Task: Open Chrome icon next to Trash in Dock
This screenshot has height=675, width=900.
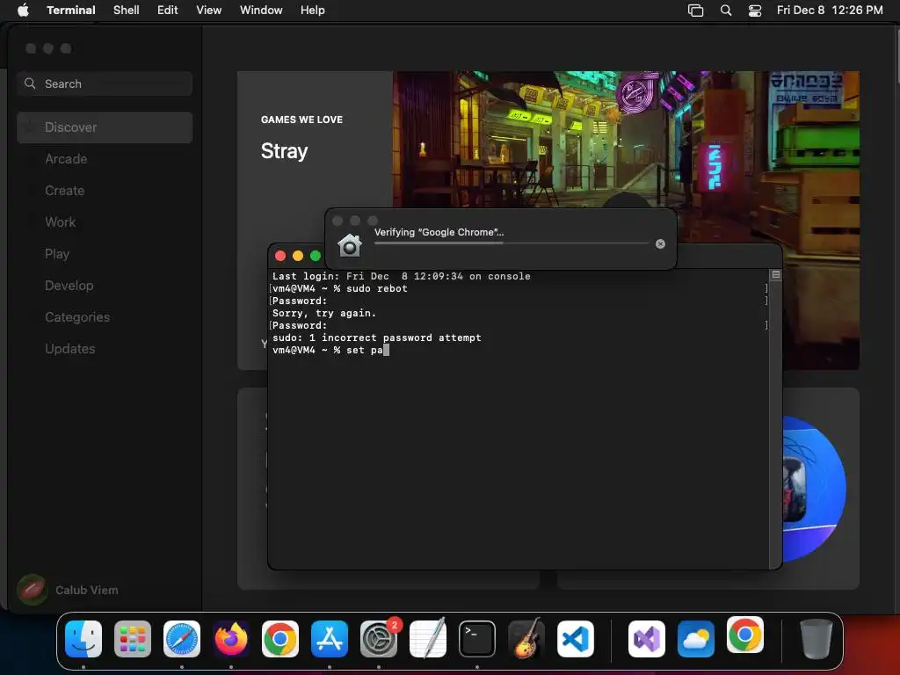Action: [x=745, y=635]
